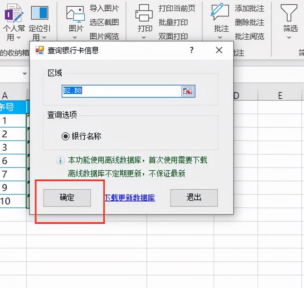The width and height of the screenshot is (304, 288).
Task: Click the 筛选 funnel icon
Action: (x=289, y=13)
